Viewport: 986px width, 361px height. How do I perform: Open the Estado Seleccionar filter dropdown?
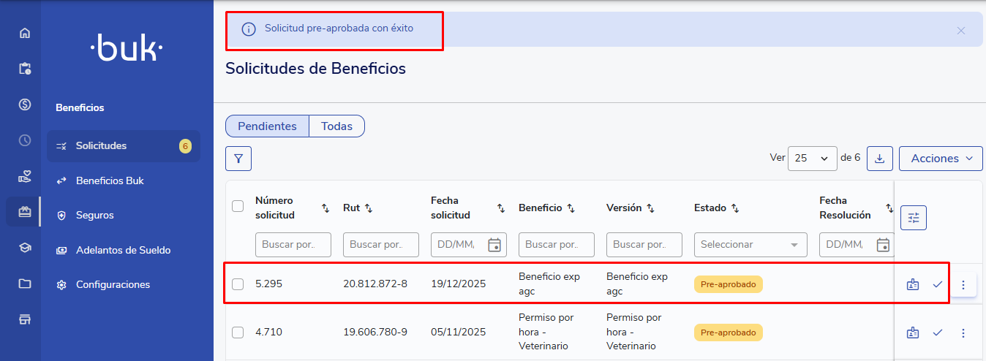pos(750,245)
